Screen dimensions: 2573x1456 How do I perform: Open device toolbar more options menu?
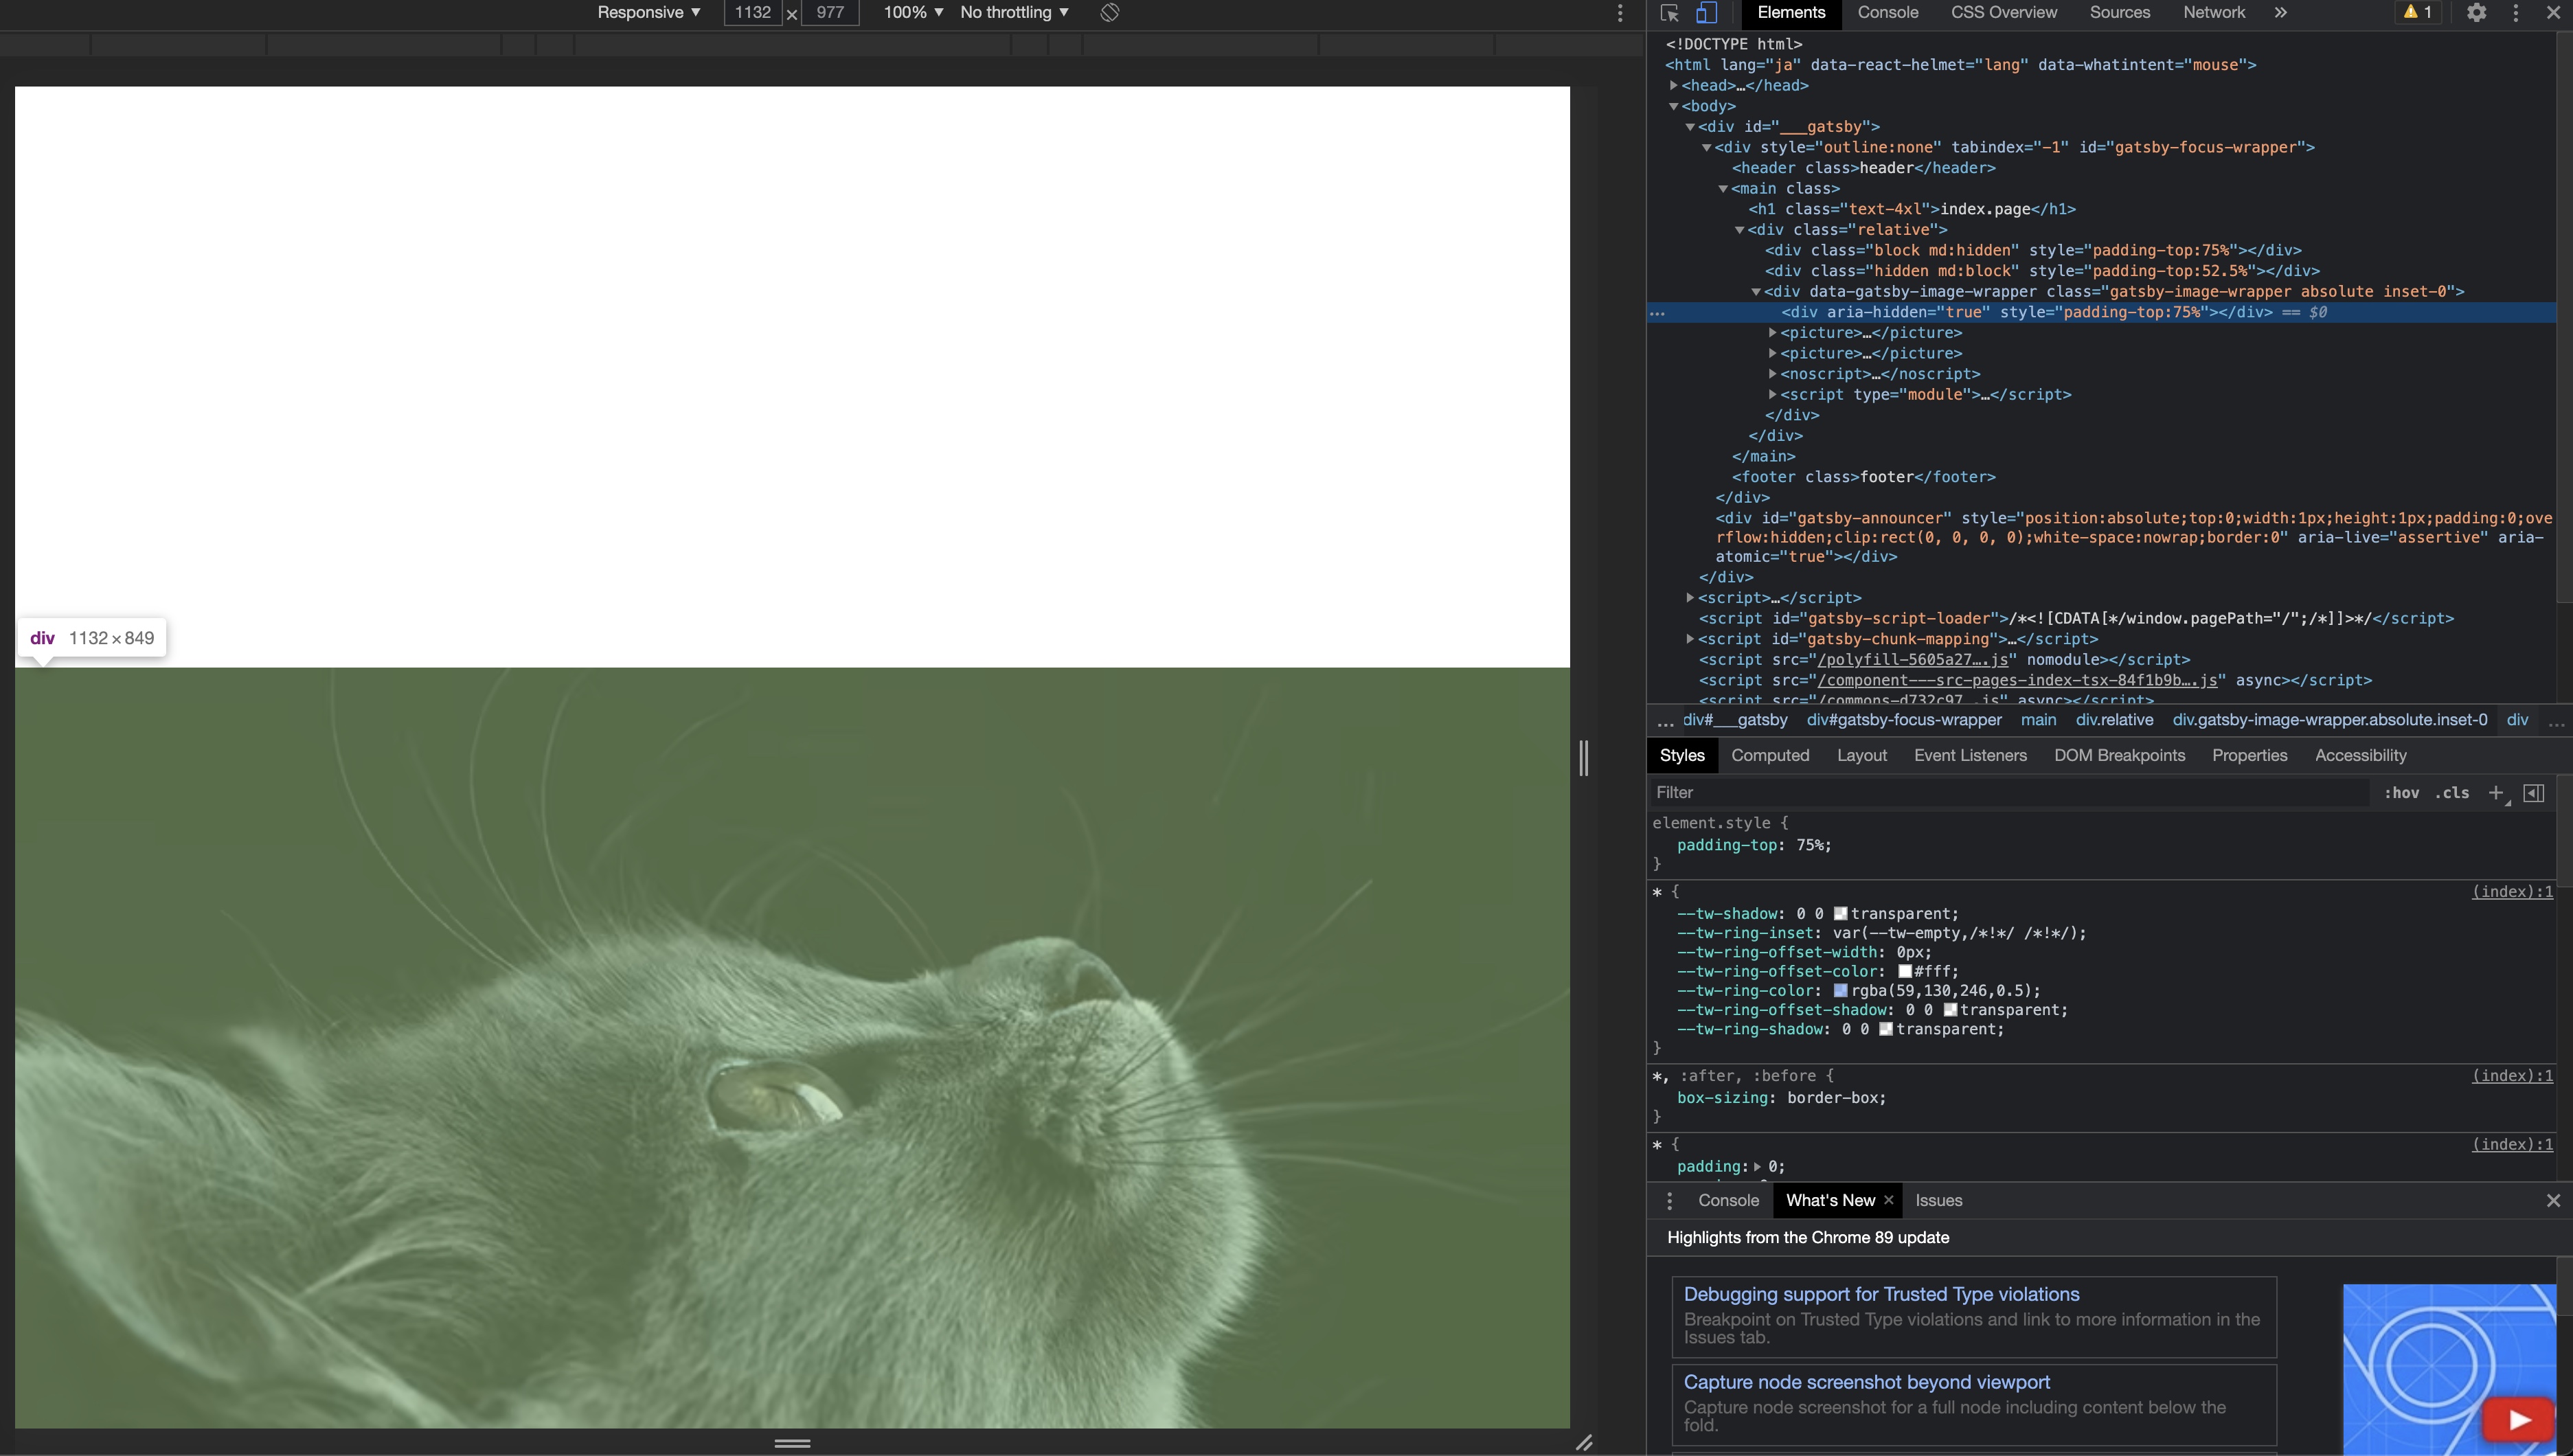(1620, 13)
